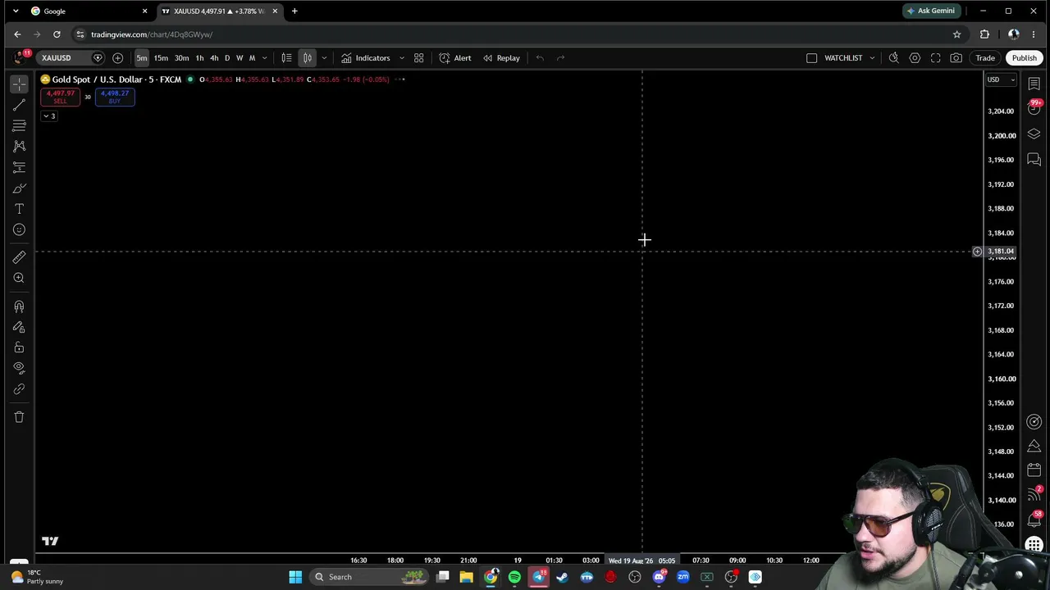Open Spotify from the taskbar

(514, 577)
